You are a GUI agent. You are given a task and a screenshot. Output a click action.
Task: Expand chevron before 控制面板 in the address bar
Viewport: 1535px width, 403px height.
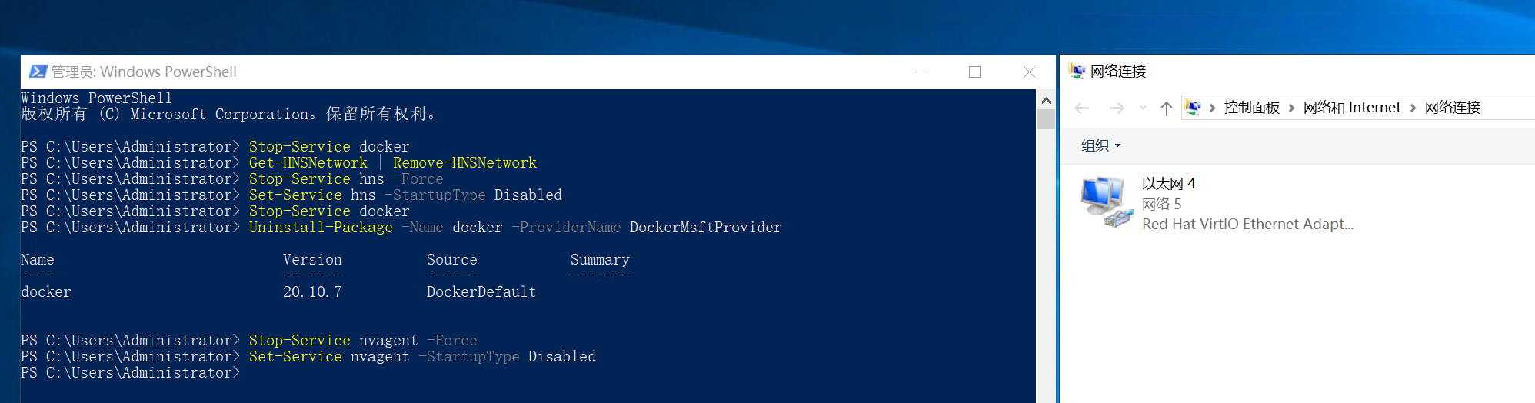tap(1212, 108)
